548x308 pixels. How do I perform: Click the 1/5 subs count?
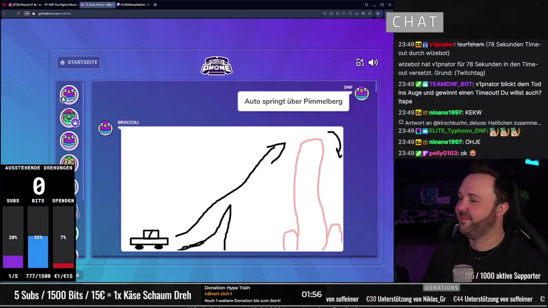click(x=13, y=276)
